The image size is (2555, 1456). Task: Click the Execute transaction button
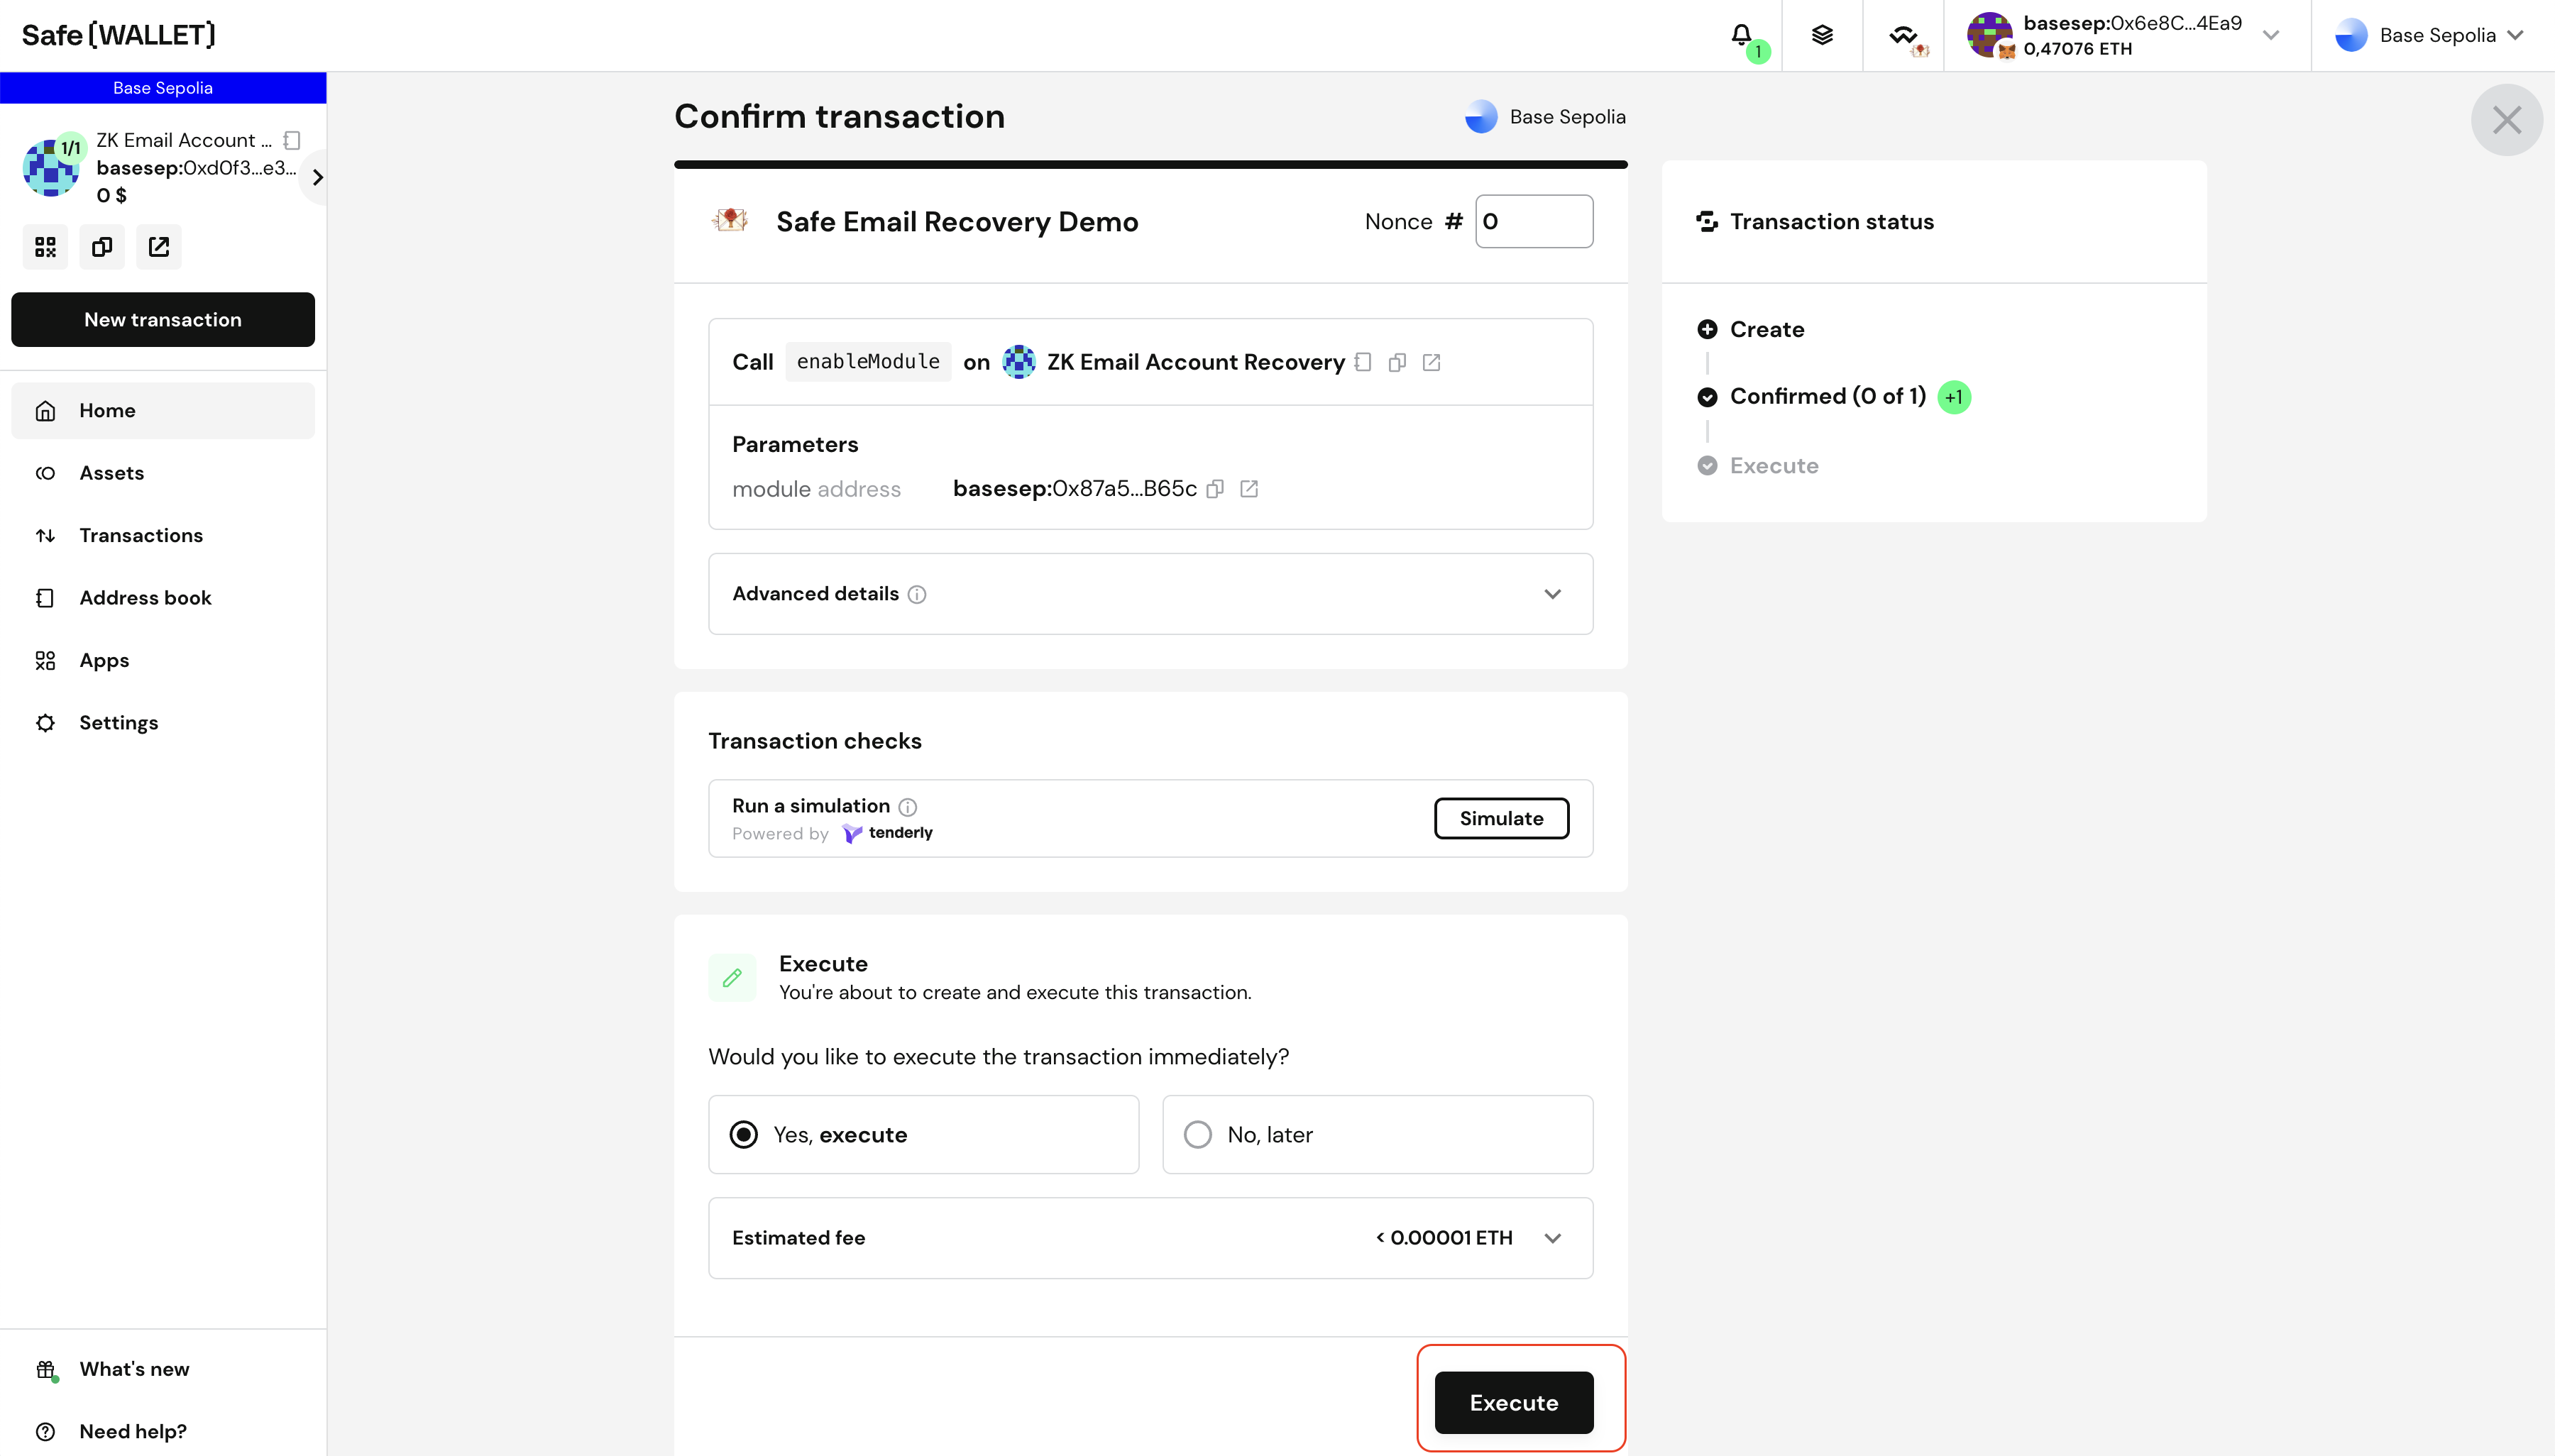[1512, 1401]
